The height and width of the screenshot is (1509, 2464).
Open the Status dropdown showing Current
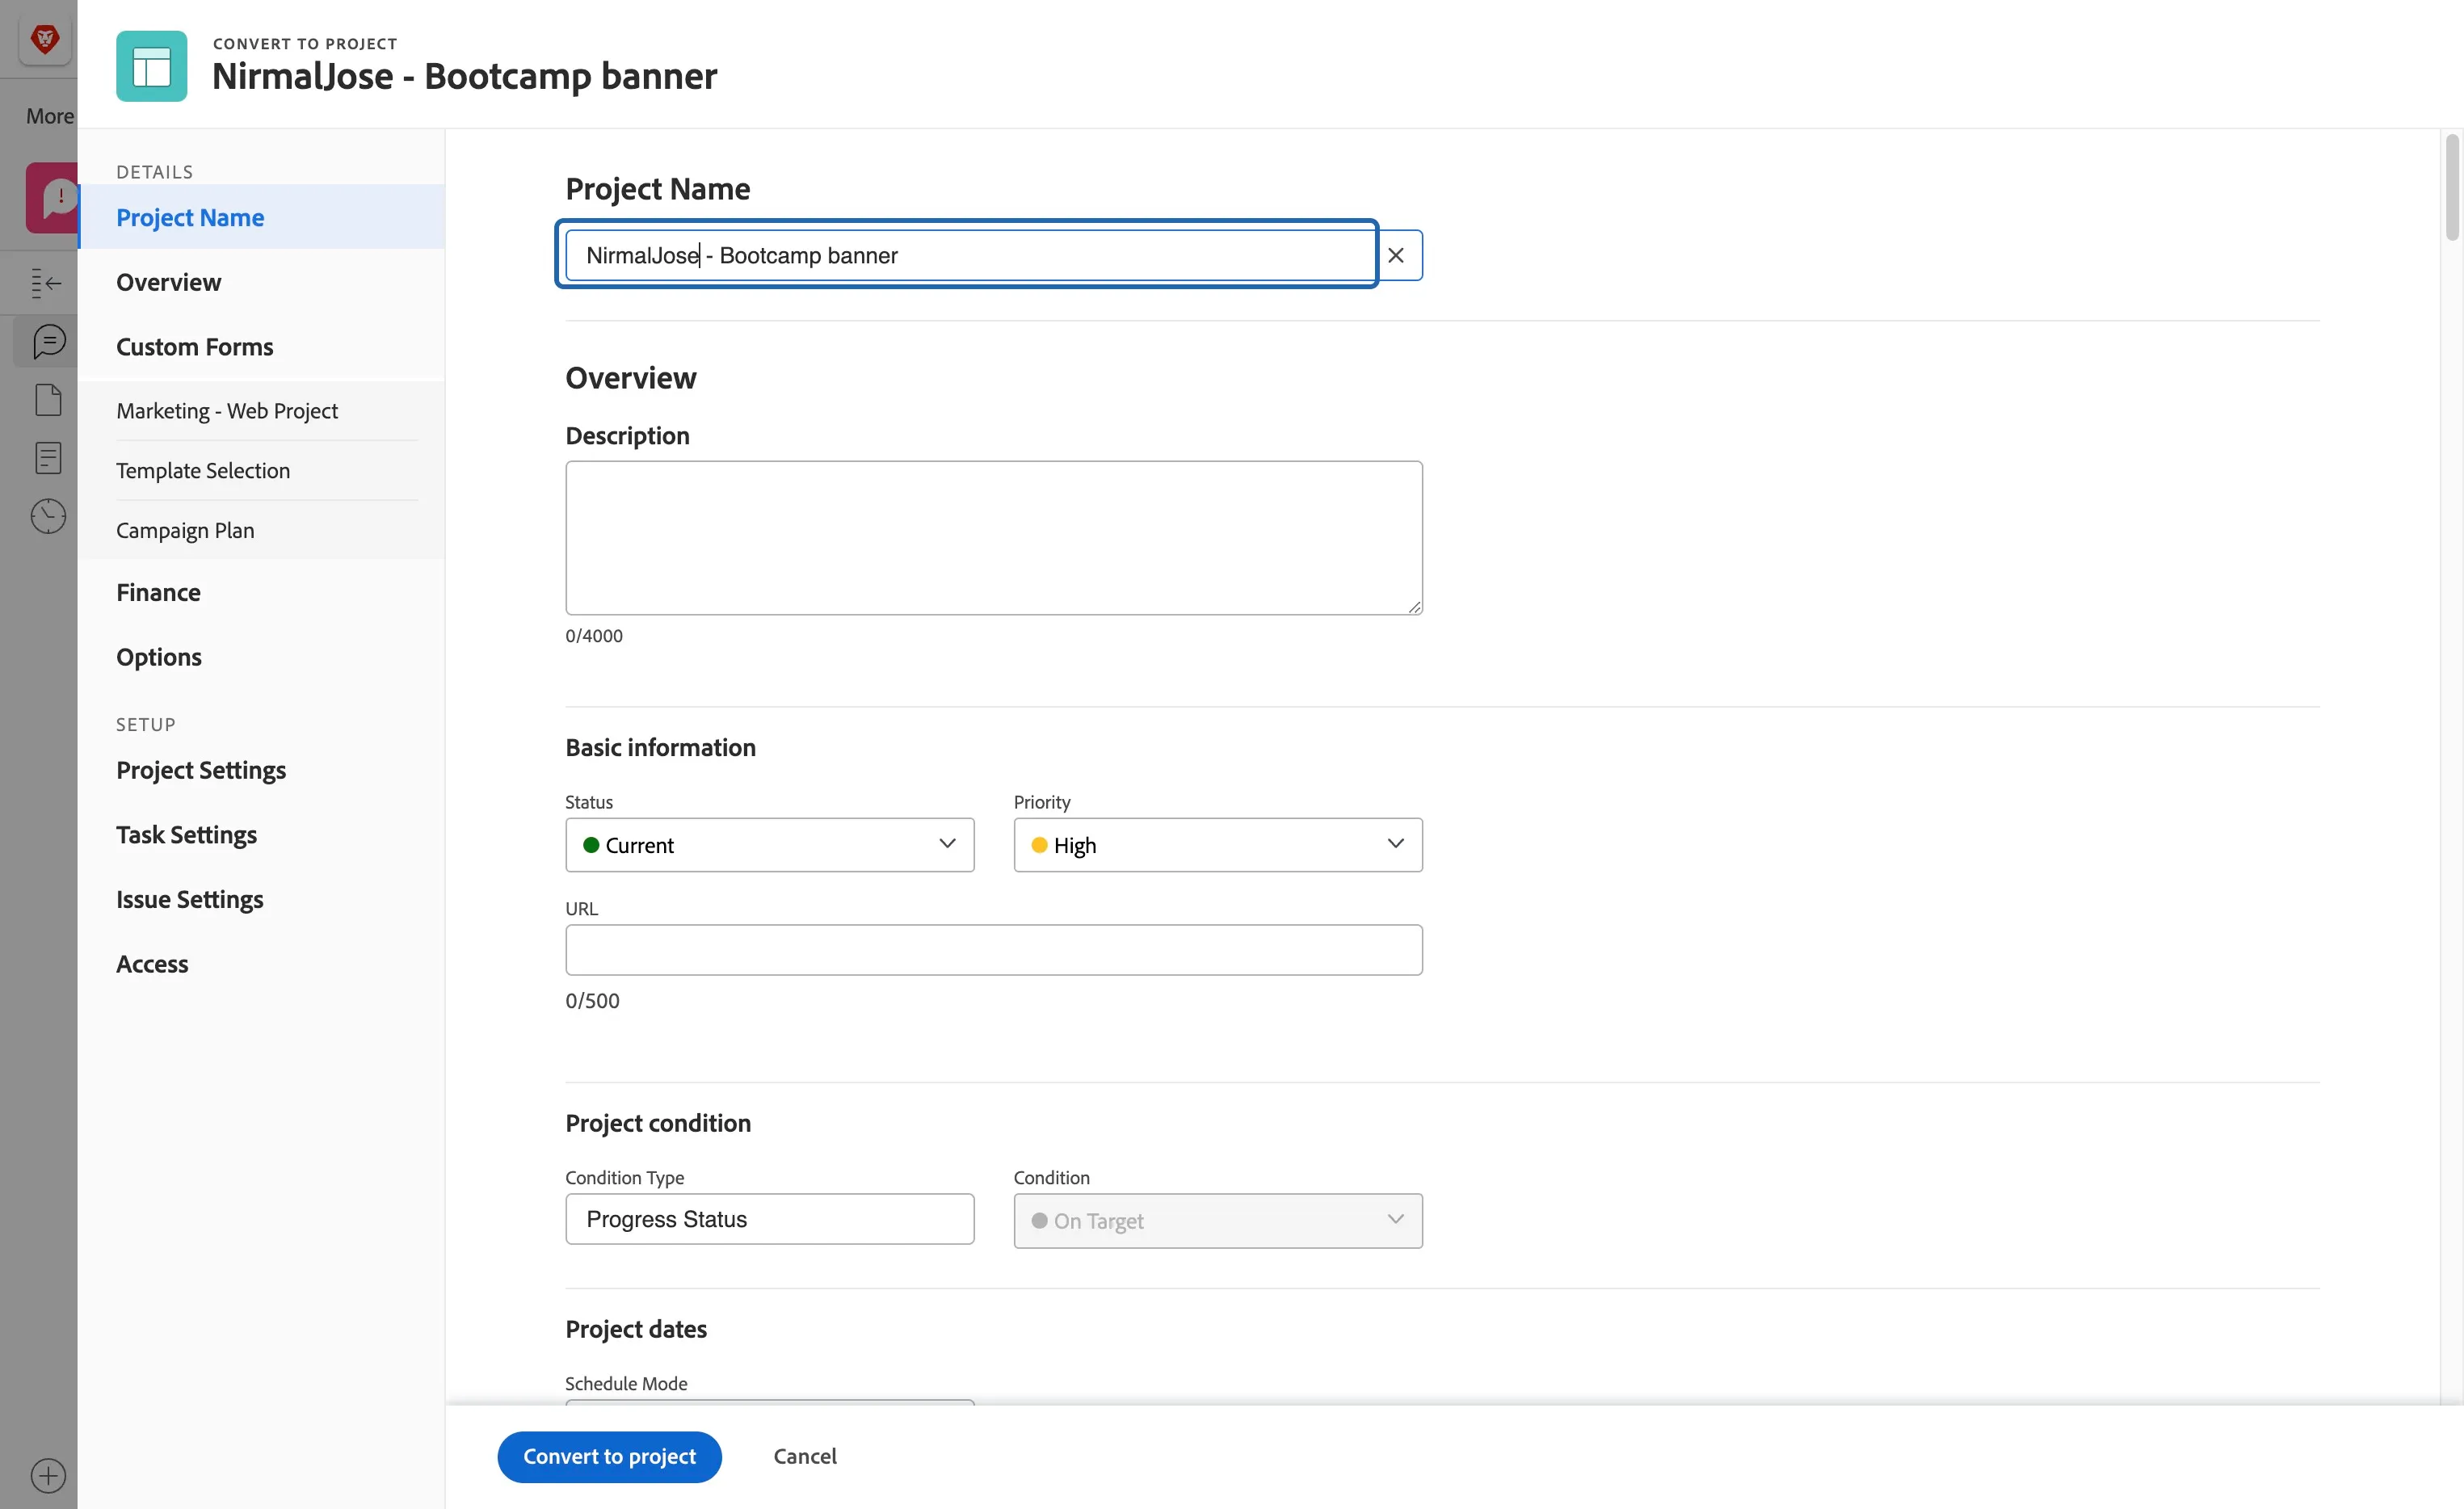click(769, 845)
